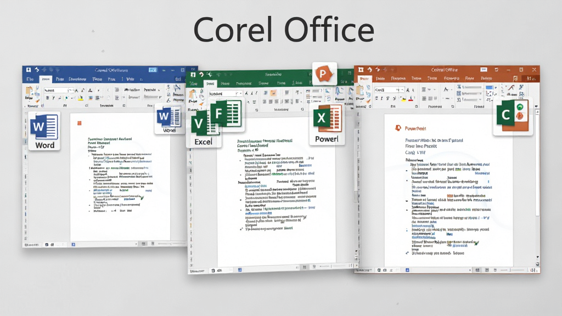Screen dimensions: 562x316
Task: Click Save icon in green window title bar
Action: point(193,75)
